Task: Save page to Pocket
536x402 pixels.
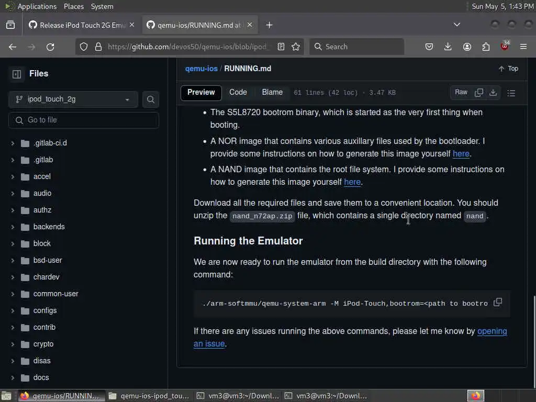Action: click(429, 47)
